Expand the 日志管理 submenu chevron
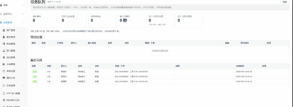 click(x=23, y=86)
